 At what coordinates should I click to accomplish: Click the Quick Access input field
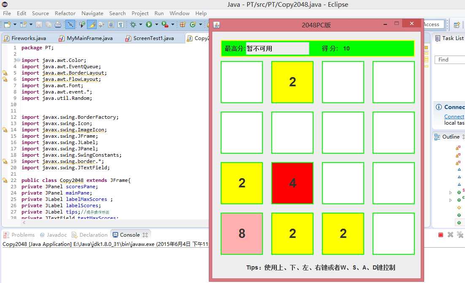click(434, 24)
